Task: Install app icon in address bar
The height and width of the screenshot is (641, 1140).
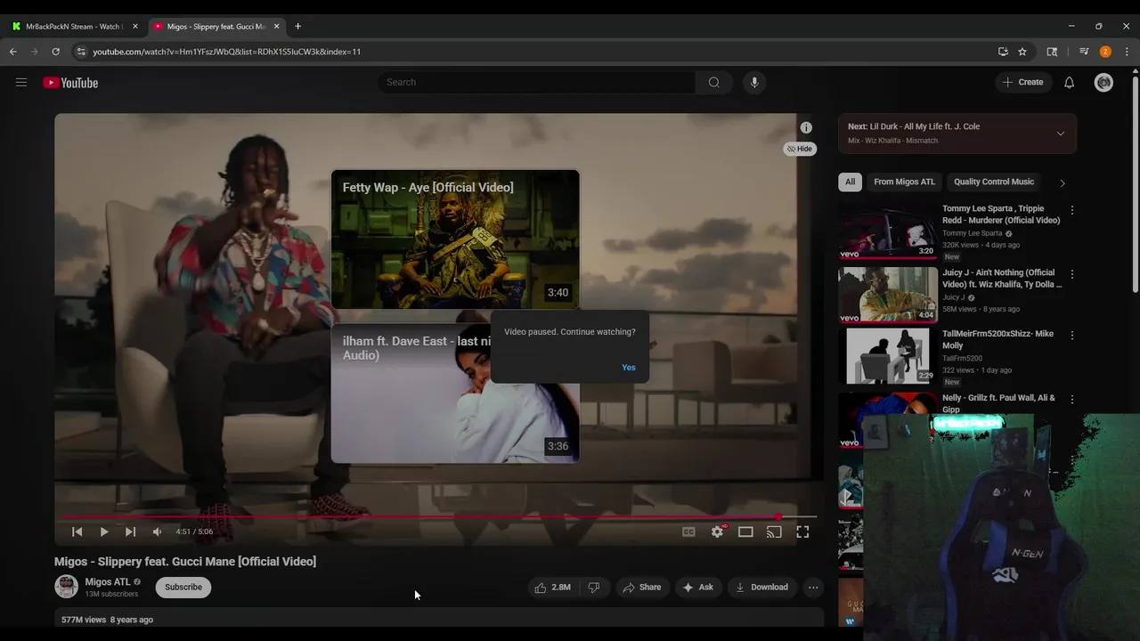Action: [x=1003, y=52]
